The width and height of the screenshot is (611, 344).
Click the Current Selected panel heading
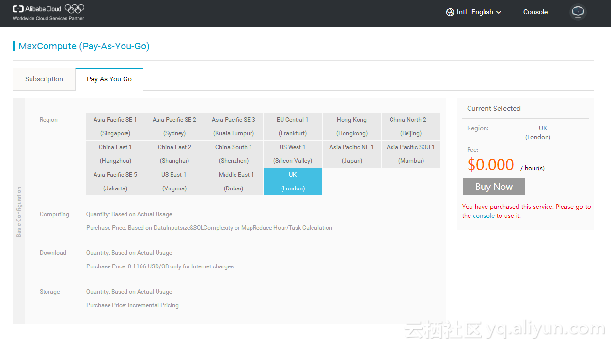coord(494,109)
